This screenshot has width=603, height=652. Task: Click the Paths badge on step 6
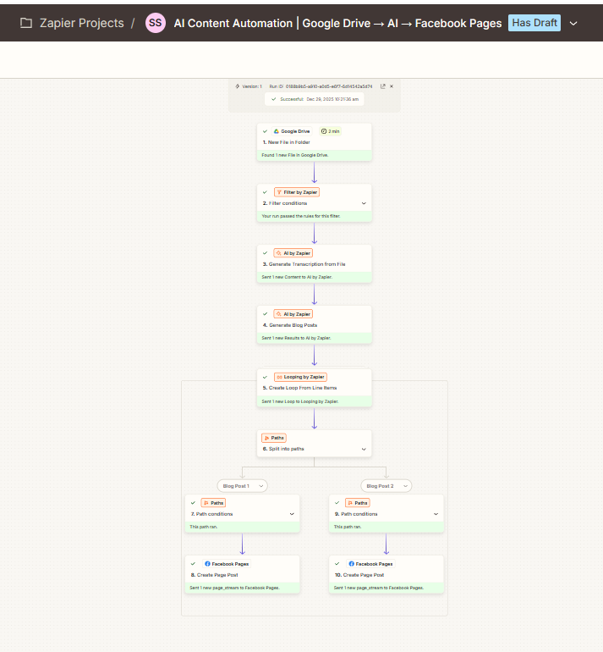point(274,438)
